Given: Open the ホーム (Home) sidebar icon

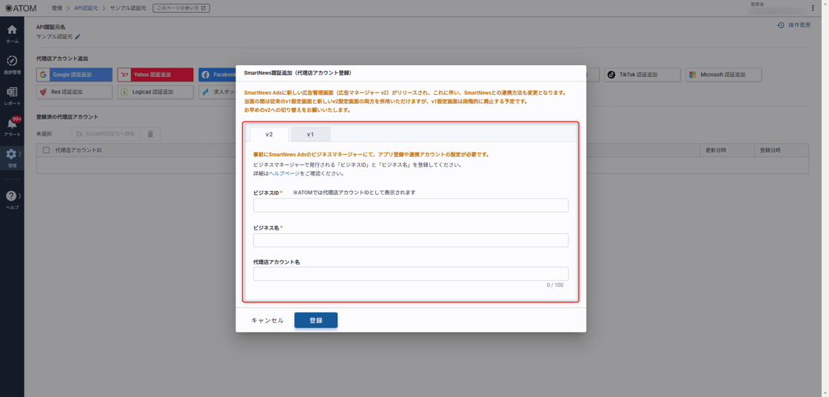Looking at the screenshot, I should 12,33.
